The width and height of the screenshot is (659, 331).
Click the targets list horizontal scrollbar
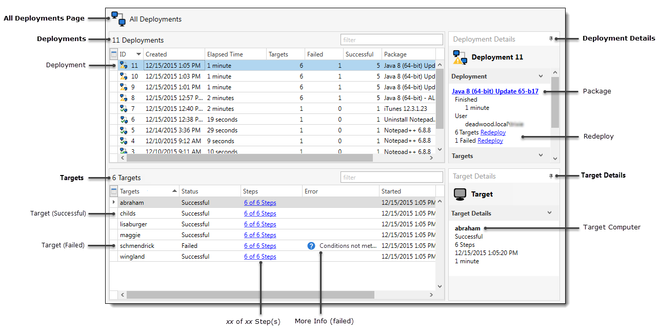pyautogui.click(x=250, y=295)
